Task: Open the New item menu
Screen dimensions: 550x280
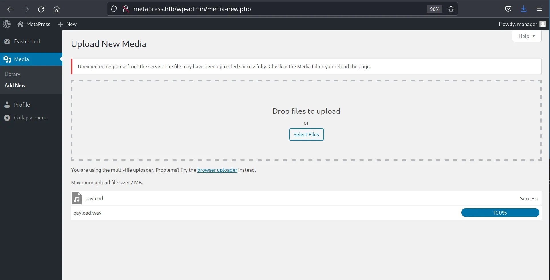Action: coord(67,24)
